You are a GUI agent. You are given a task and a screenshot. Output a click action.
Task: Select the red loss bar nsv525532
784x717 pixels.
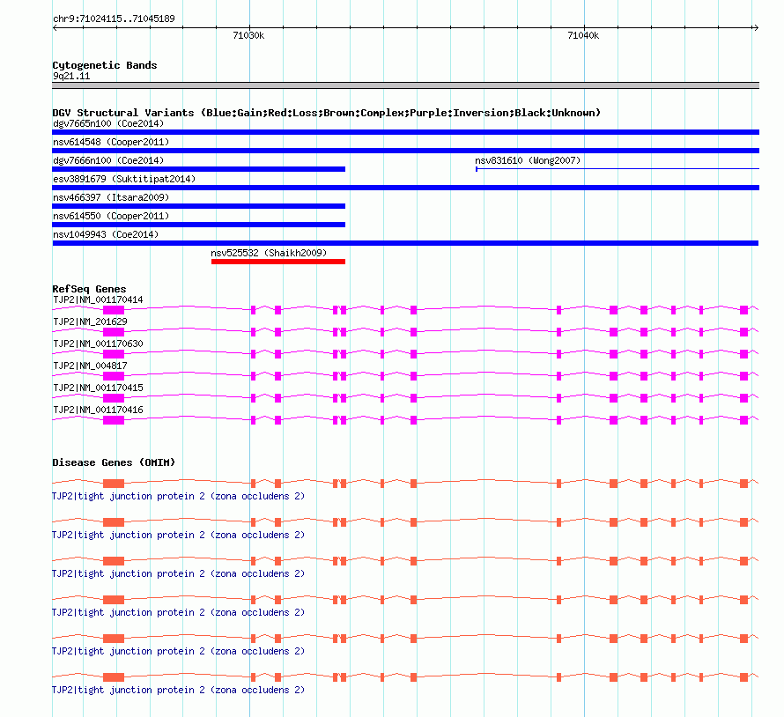[x=278, y=262]
